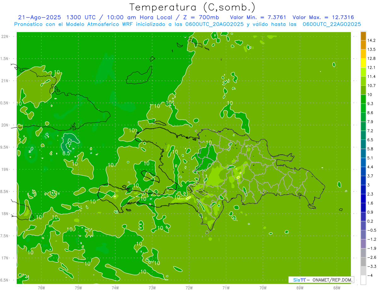The width and height of the screenshot is (378, 292).
Task: Click the "0.9" colorbar label
Action: tap(370, 212)
